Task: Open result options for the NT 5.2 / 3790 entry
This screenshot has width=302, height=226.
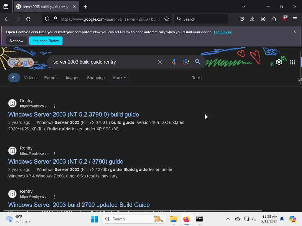Action: tap(55, 154)
